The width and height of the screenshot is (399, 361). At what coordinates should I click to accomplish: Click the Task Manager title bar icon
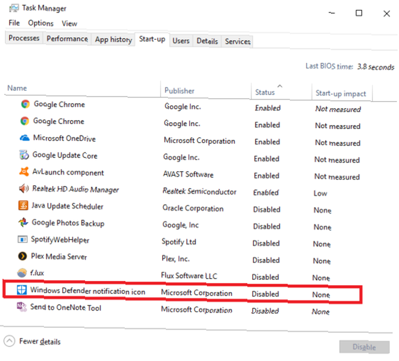pyautogui.click(x=14, y=8)
